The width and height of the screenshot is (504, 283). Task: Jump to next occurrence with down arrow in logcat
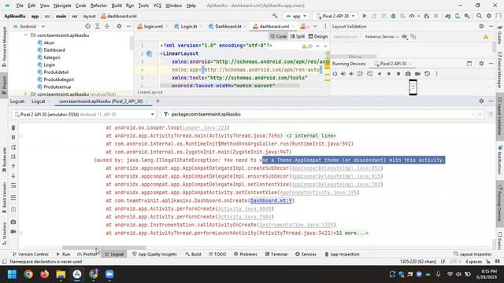coord(13,176)
